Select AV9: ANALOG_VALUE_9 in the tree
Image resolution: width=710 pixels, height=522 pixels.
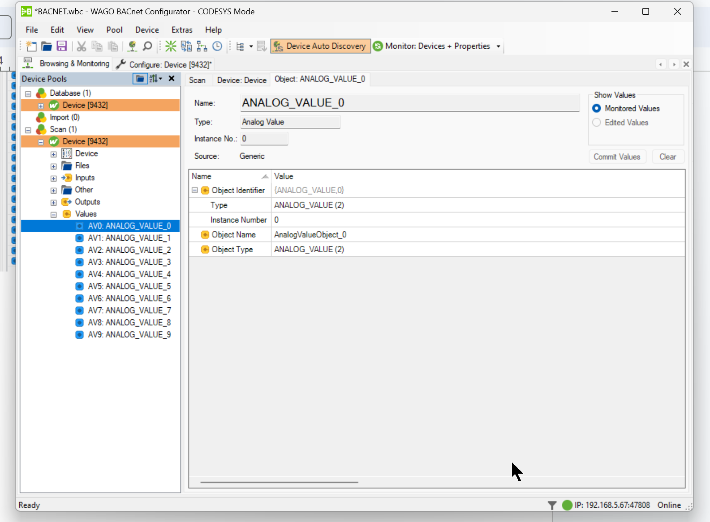pos(129,335)
